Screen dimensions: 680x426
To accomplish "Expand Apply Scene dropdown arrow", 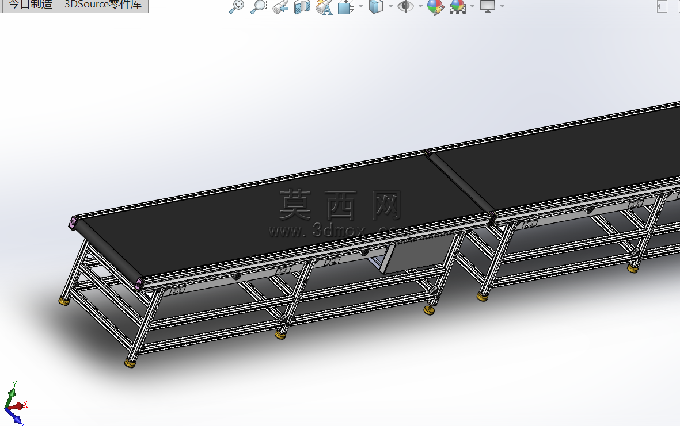I will click(x=473, y=6).
